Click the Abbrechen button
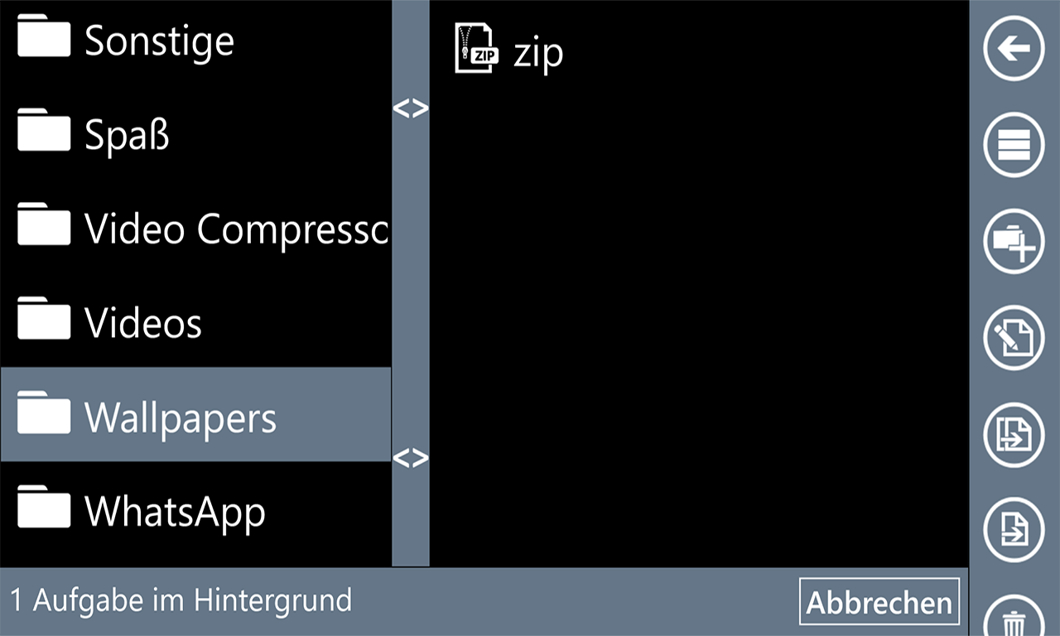The height and width of the screenshot is (636, 1060). 879,601
